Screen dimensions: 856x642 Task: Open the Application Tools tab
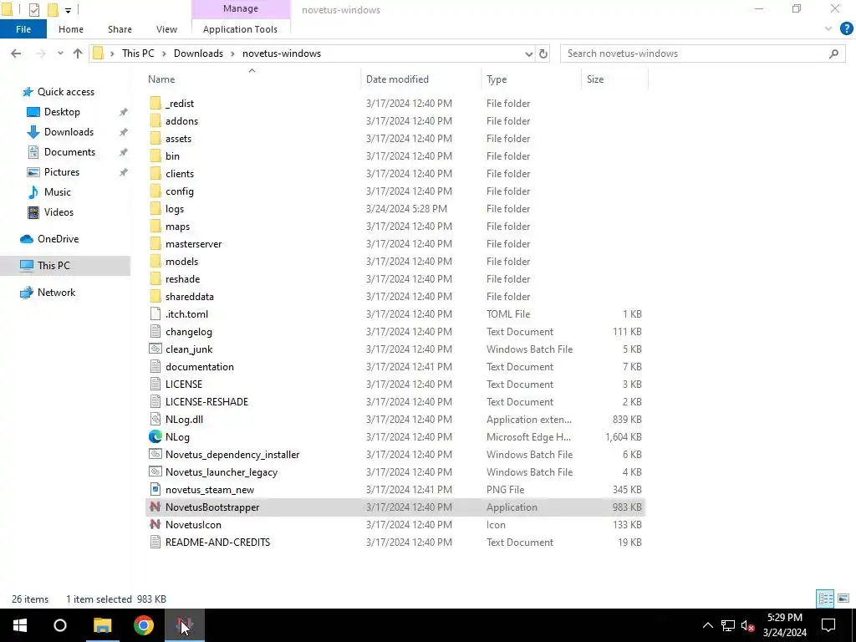tap(240, 29)
